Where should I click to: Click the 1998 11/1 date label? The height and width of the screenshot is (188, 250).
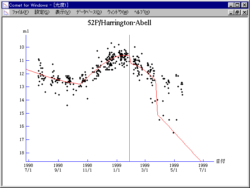pyautogui.click(x=87, y=167)
